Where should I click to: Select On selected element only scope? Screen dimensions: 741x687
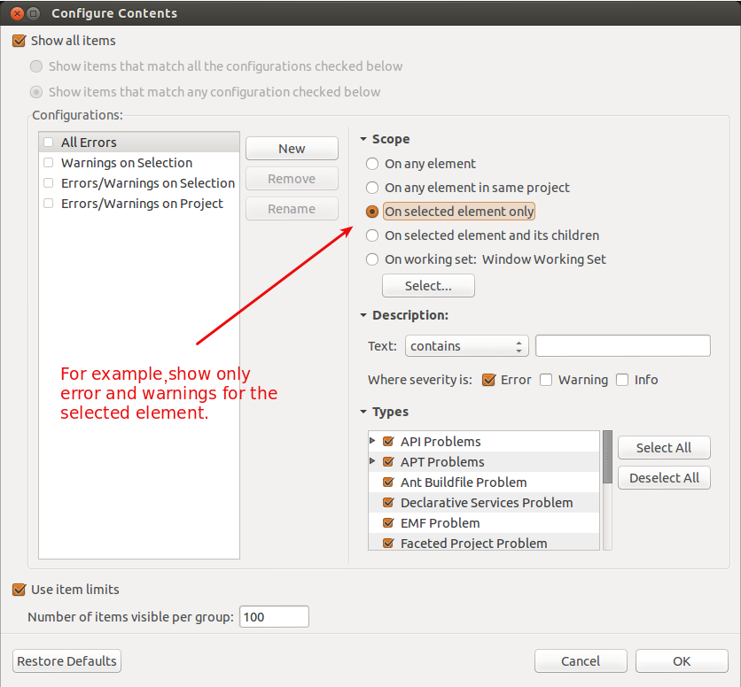pyautogui.click(x=372, y=212)
